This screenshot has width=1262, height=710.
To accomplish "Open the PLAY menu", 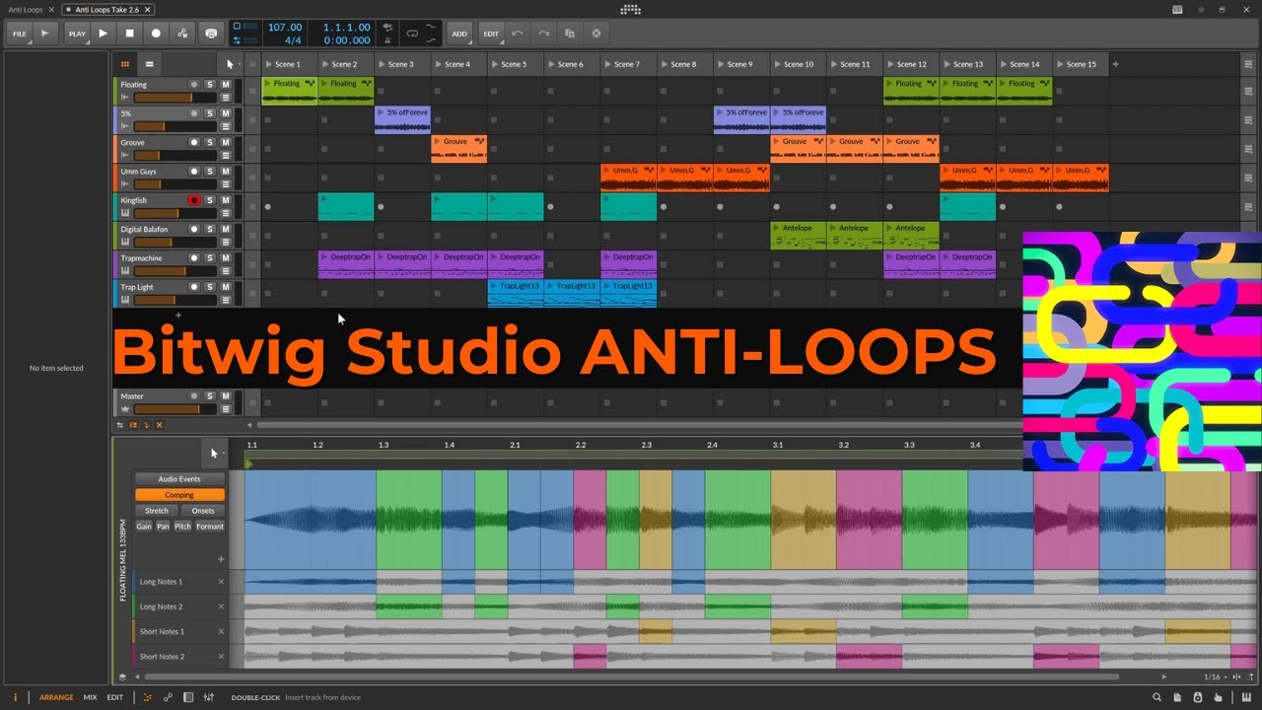I will (77, 34).
